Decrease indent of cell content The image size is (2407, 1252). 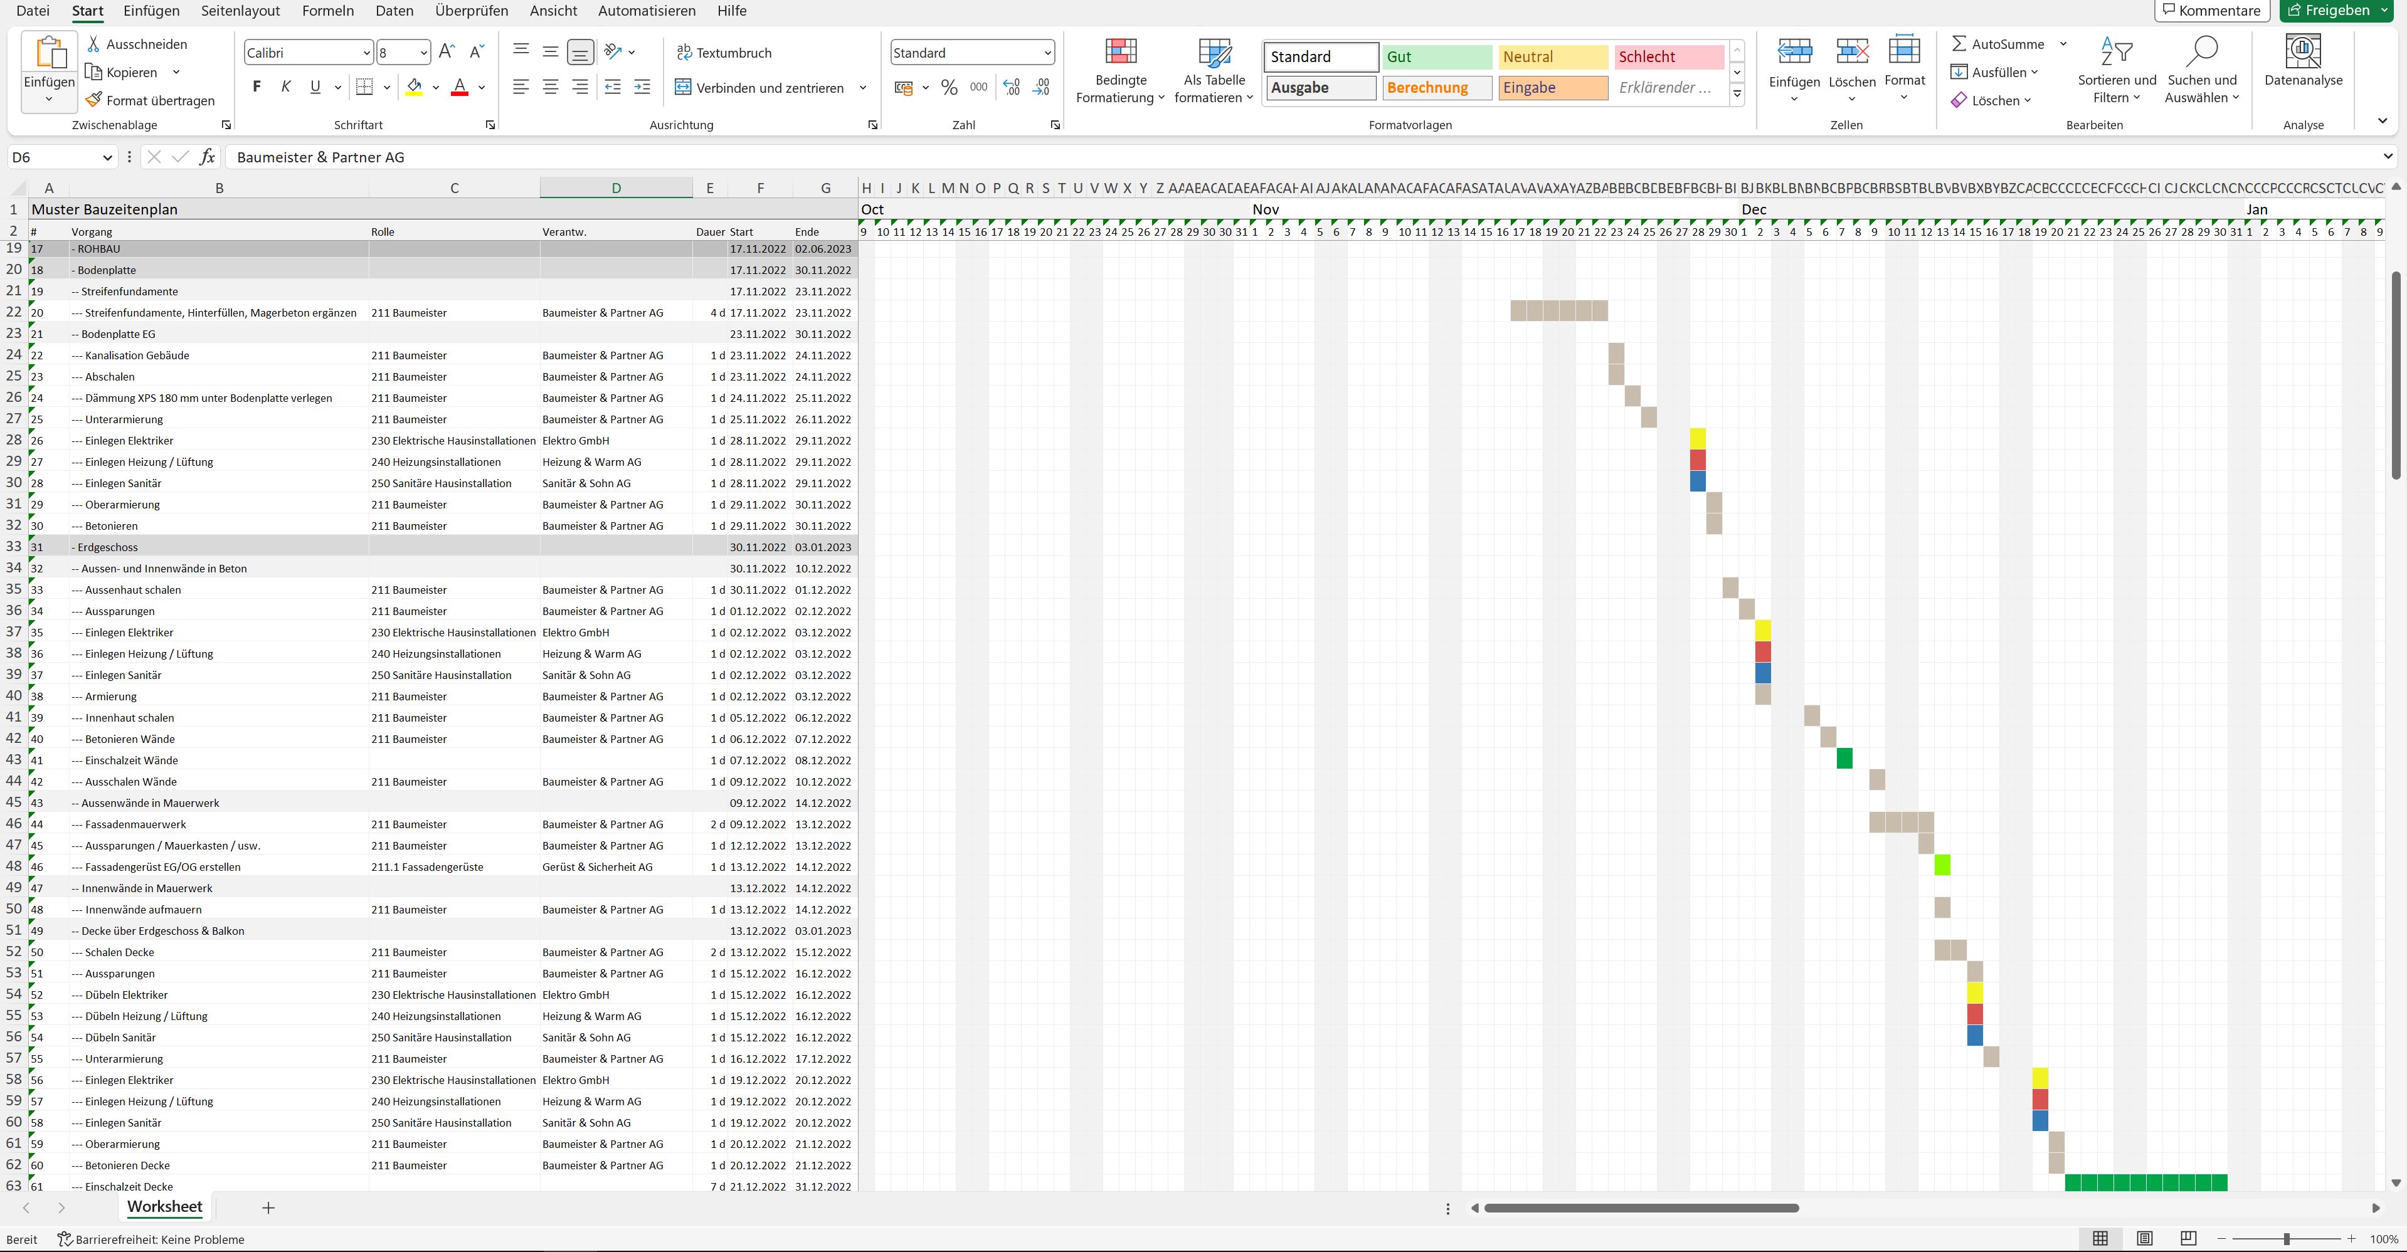(x=613, y=87)
